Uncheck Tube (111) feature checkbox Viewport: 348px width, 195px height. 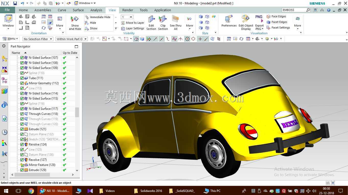22,78
